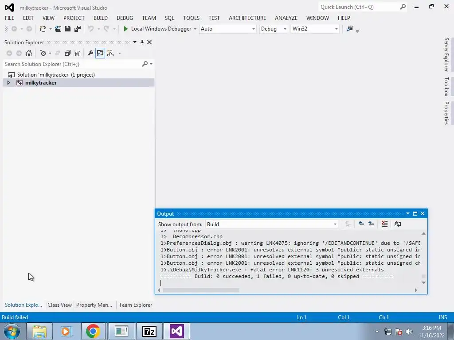The height and width of the screenshot is (340, 454).
Task: Open the Solution Explorer search options dropdown
Action: (x=151, y=64)
